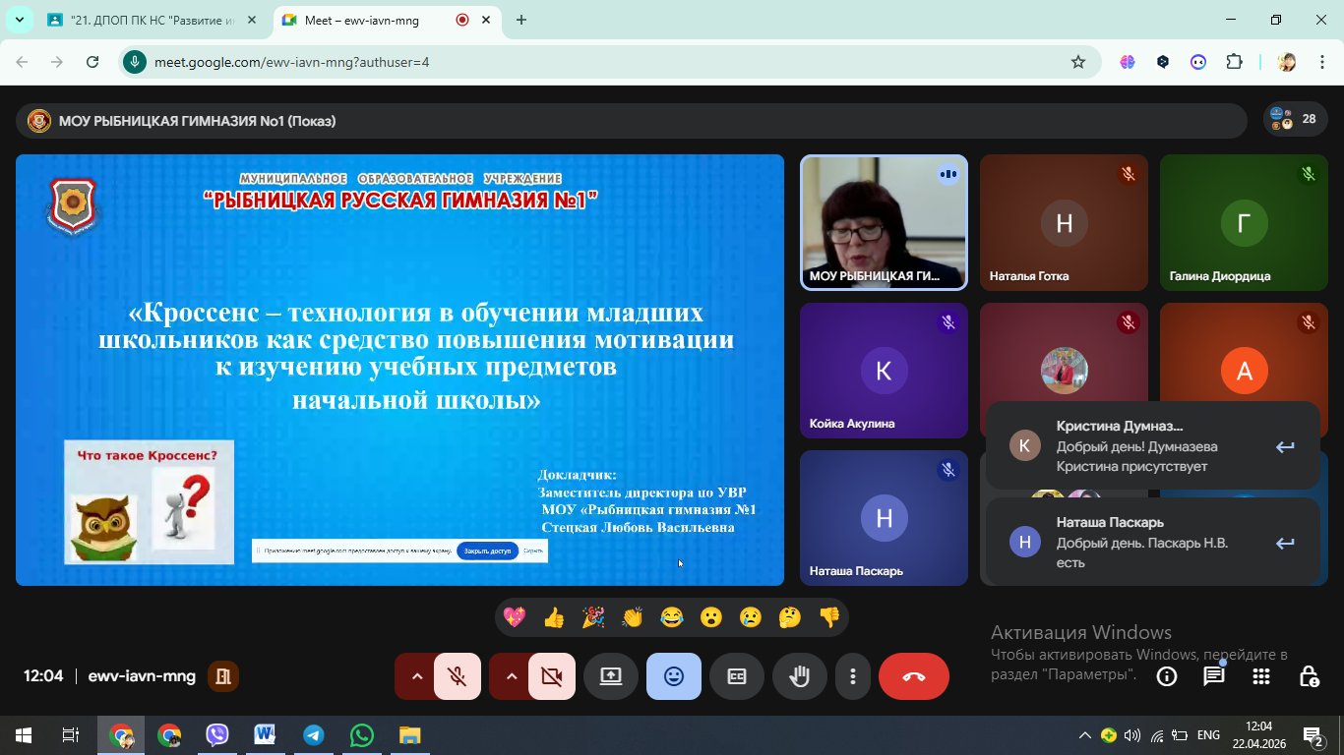Unmute the microphone
Image resolution: width=1344 pixels, height=755 pixels.
point(457,676)
